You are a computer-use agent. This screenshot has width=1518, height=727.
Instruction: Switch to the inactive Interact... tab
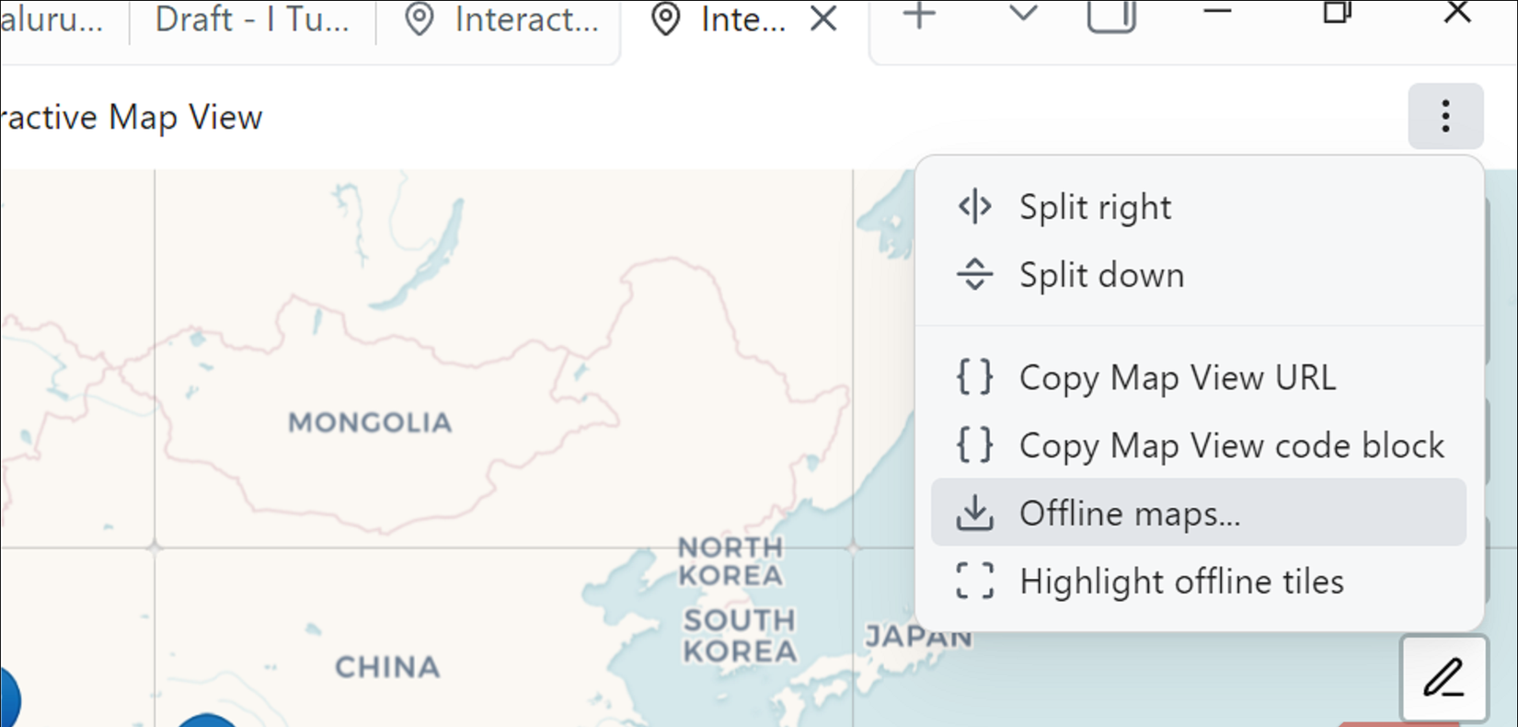(x=501, y=19)
